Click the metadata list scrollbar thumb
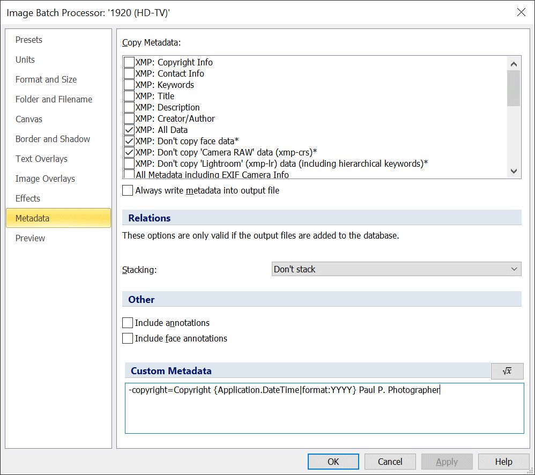 pyautogui.click(x=514, y=88)
